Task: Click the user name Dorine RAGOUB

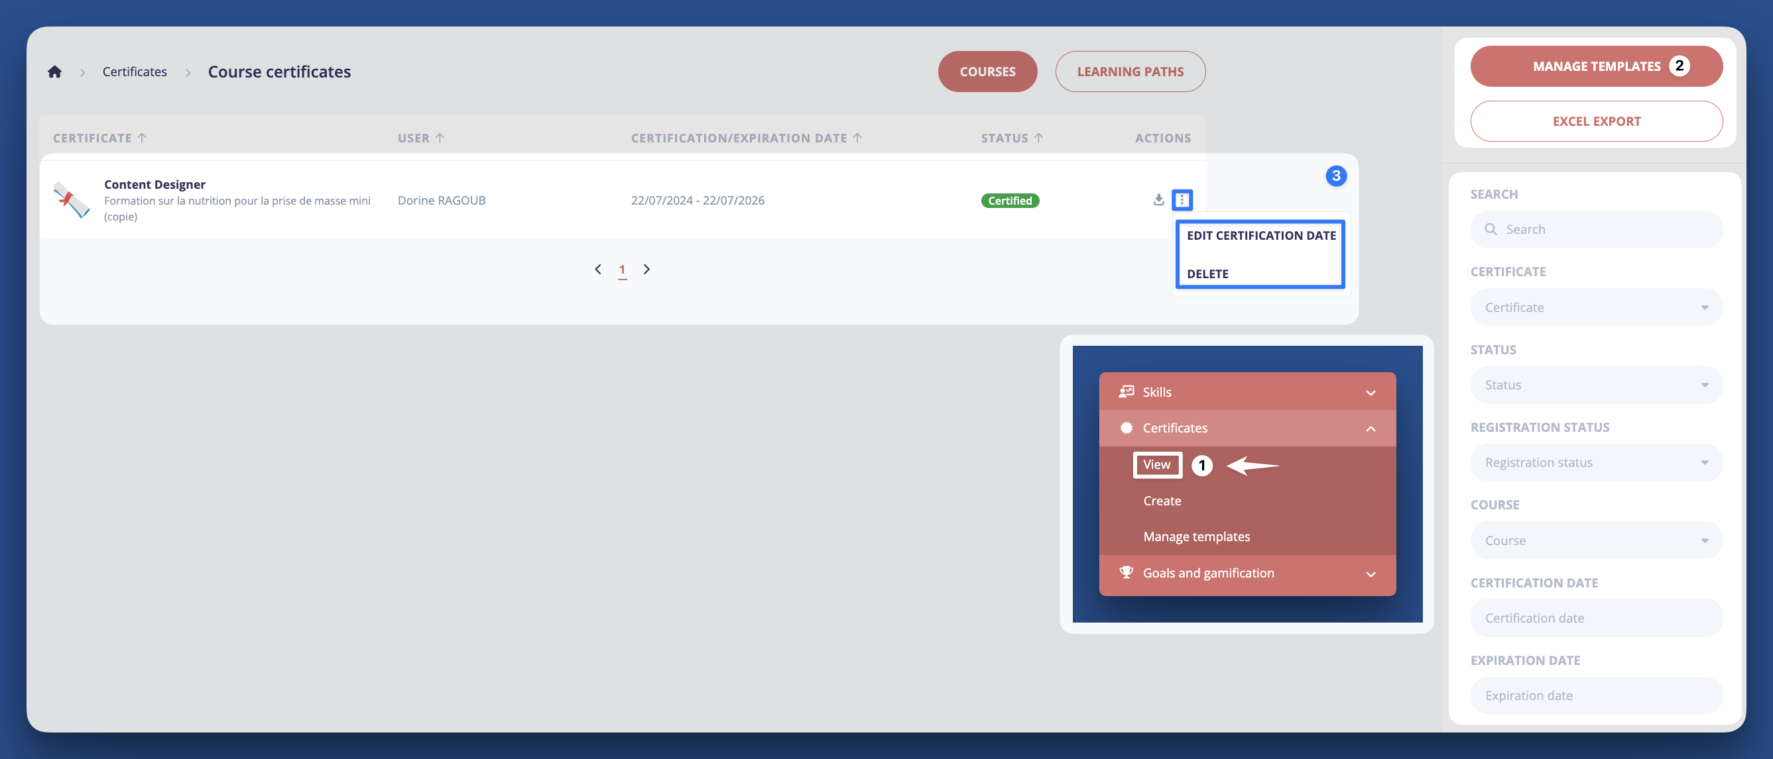Action: 441,200
